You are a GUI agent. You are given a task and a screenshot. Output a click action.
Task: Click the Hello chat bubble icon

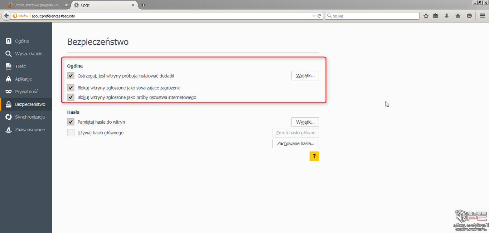[469, 16]
